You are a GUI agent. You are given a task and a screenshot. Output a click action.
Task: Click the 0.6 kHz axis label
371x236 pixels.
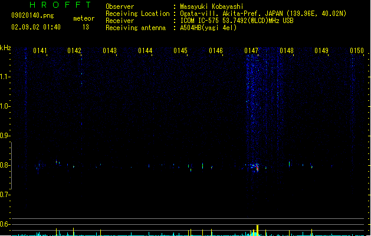(x=5, y=224)
